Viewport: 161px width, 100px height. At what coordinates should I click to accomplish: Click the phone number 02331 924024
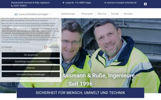pos(20,6)
